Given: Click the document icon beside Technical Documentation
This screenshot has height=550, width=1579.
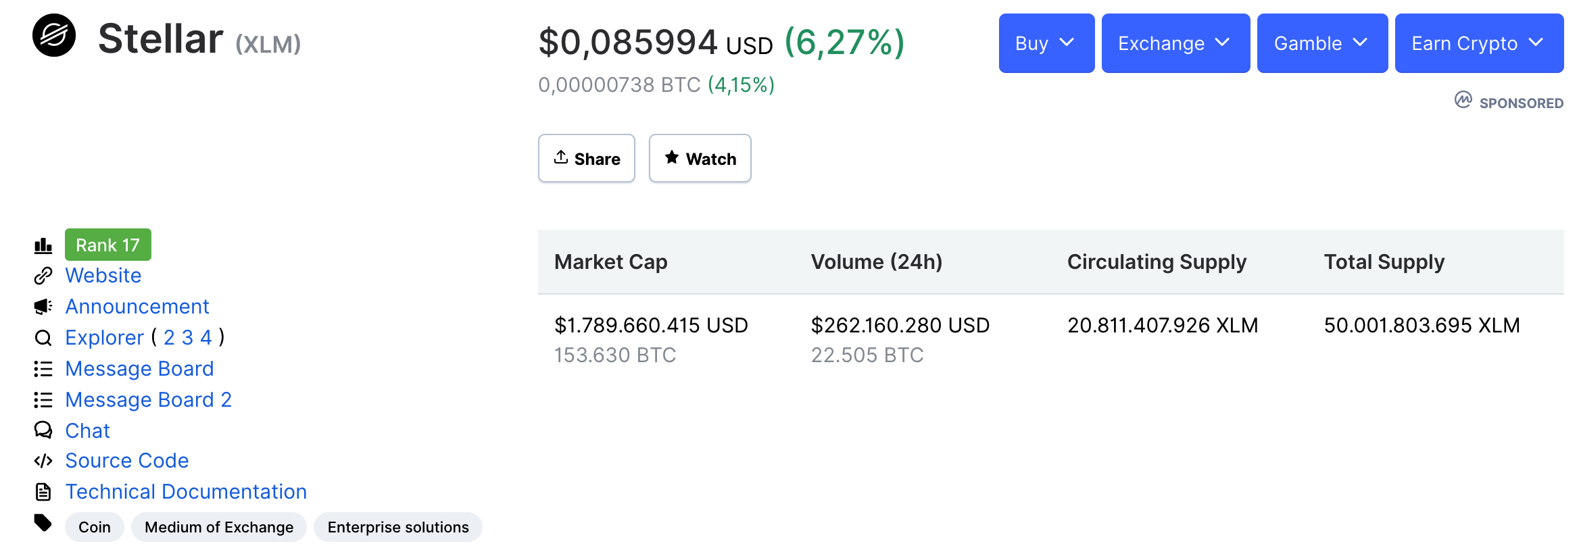Looking at the screenshot, I should tap(43, 492).
